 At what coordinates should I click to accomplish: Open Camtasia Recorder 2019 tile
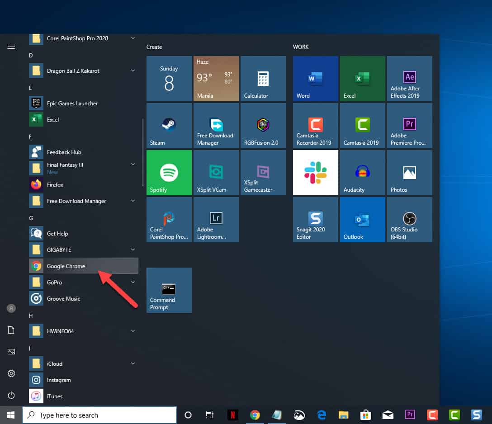315,126
